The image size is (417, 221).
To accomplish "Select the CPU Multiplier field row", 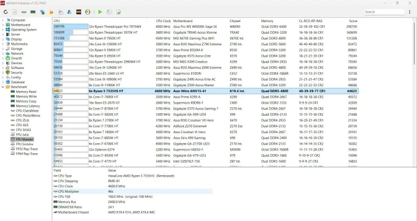I will click(x=133, y=192).
